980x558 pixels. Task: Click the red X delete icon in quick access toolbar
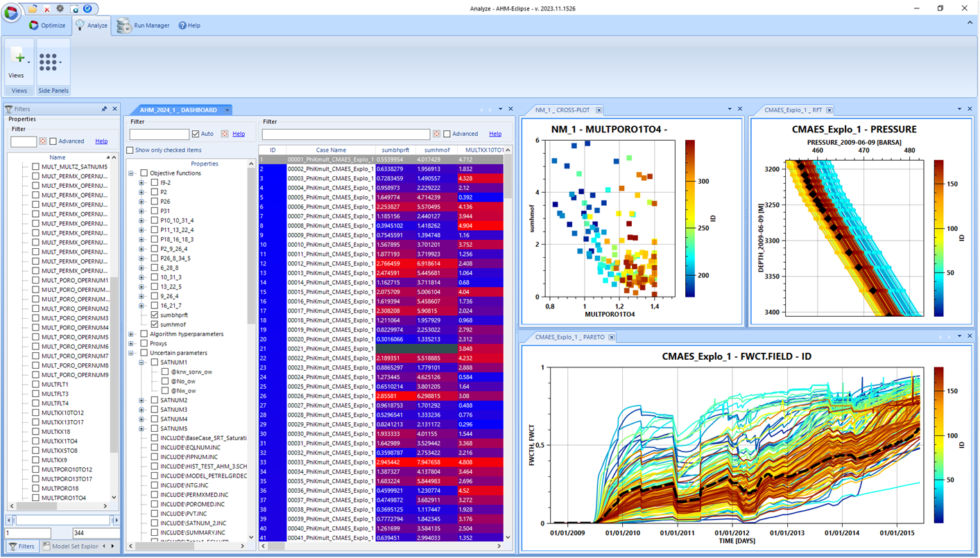tap(46, 8)
